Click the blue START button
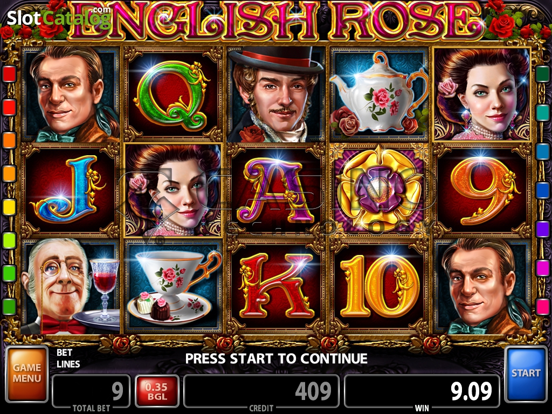 [x=526, y=374]
